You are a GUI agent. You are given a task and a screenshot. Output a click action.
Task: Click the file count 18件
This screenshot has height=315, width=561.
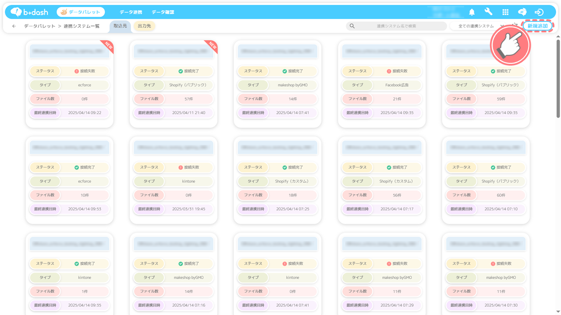click(293, 195)
